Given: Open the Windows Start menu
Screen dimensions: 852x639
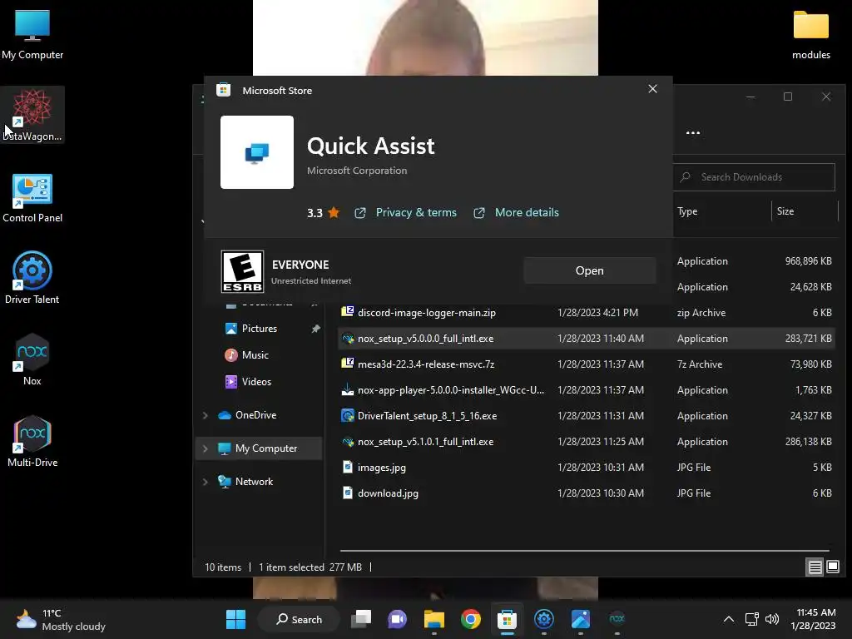Looking at the screenshot, I should click(x=235, y=619).
